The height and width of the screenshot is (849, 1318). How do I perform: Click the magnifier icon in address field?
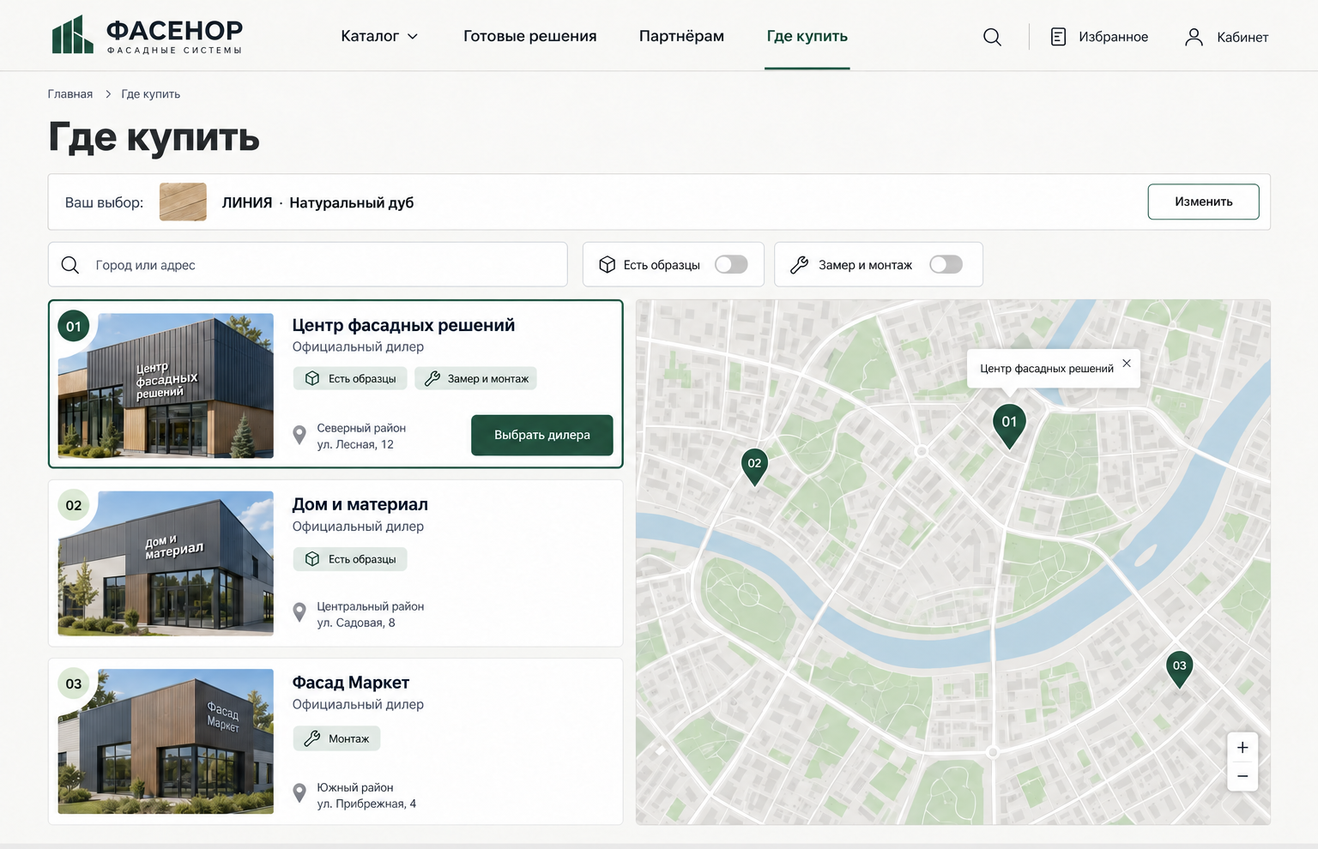[70, 265]
